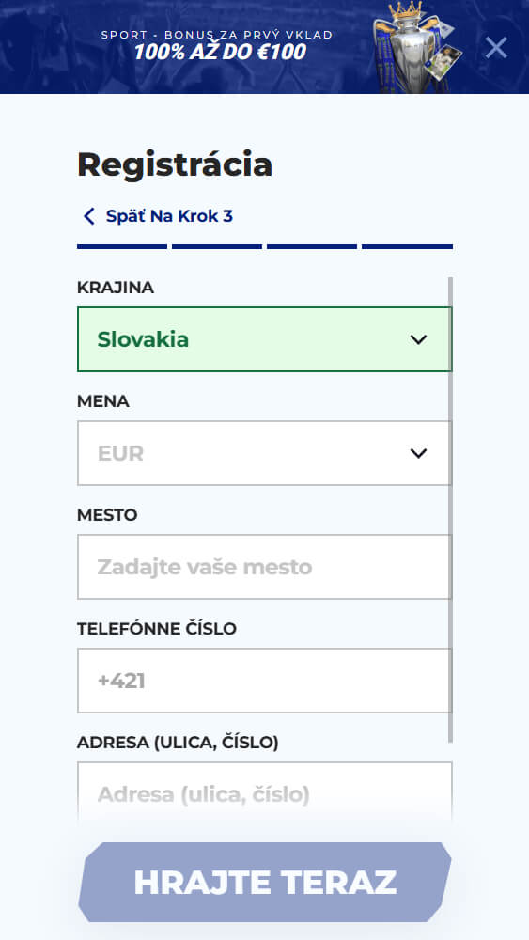Click the Hrajte Teraz button
The height and width of the screenshot is (940, 529).
click(264, 882)
